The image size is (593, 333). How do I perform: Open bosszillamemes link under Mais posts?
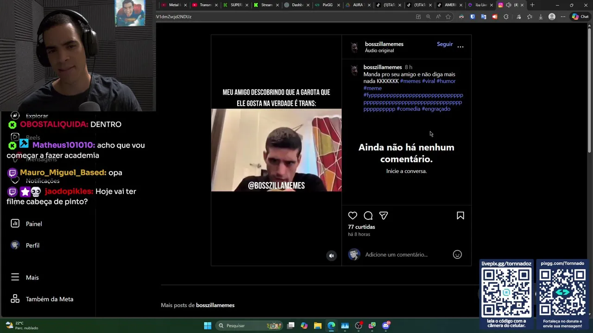click(x=215, y=305)
